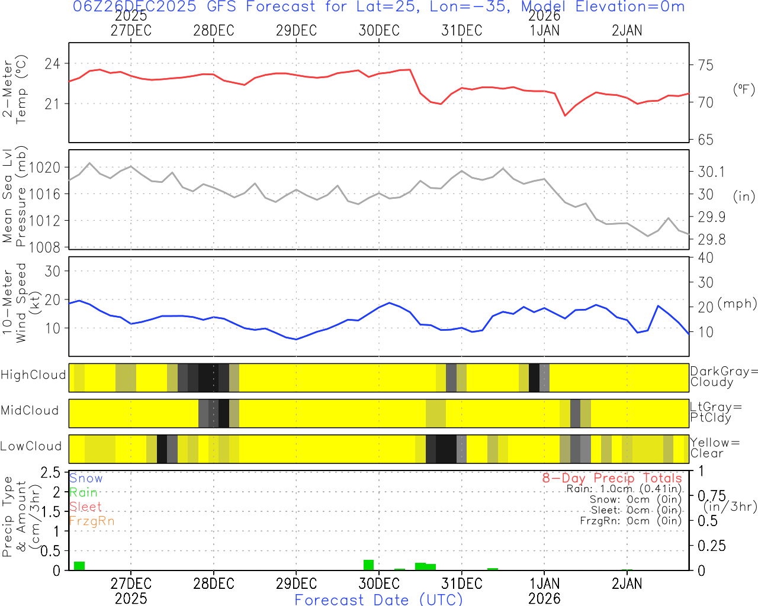Select the green Rain legend label

coord(83,492)
